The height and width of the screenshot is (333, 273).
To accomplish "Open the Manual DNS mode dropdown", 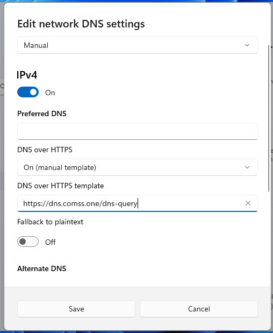I will (x=138, y=45).
